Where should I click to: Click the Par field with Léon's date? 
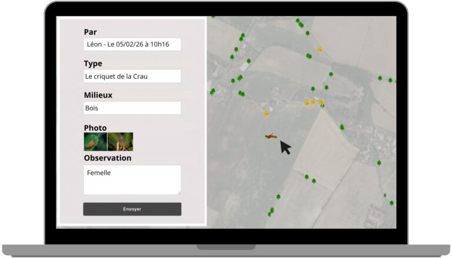pos(132,45)
